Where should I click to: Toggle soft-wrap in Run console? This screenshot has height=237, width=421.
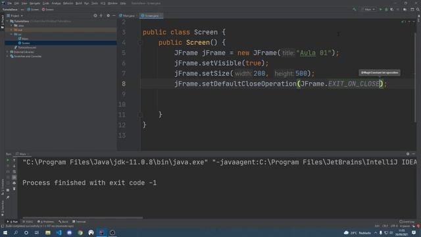[x=14, y=171]
